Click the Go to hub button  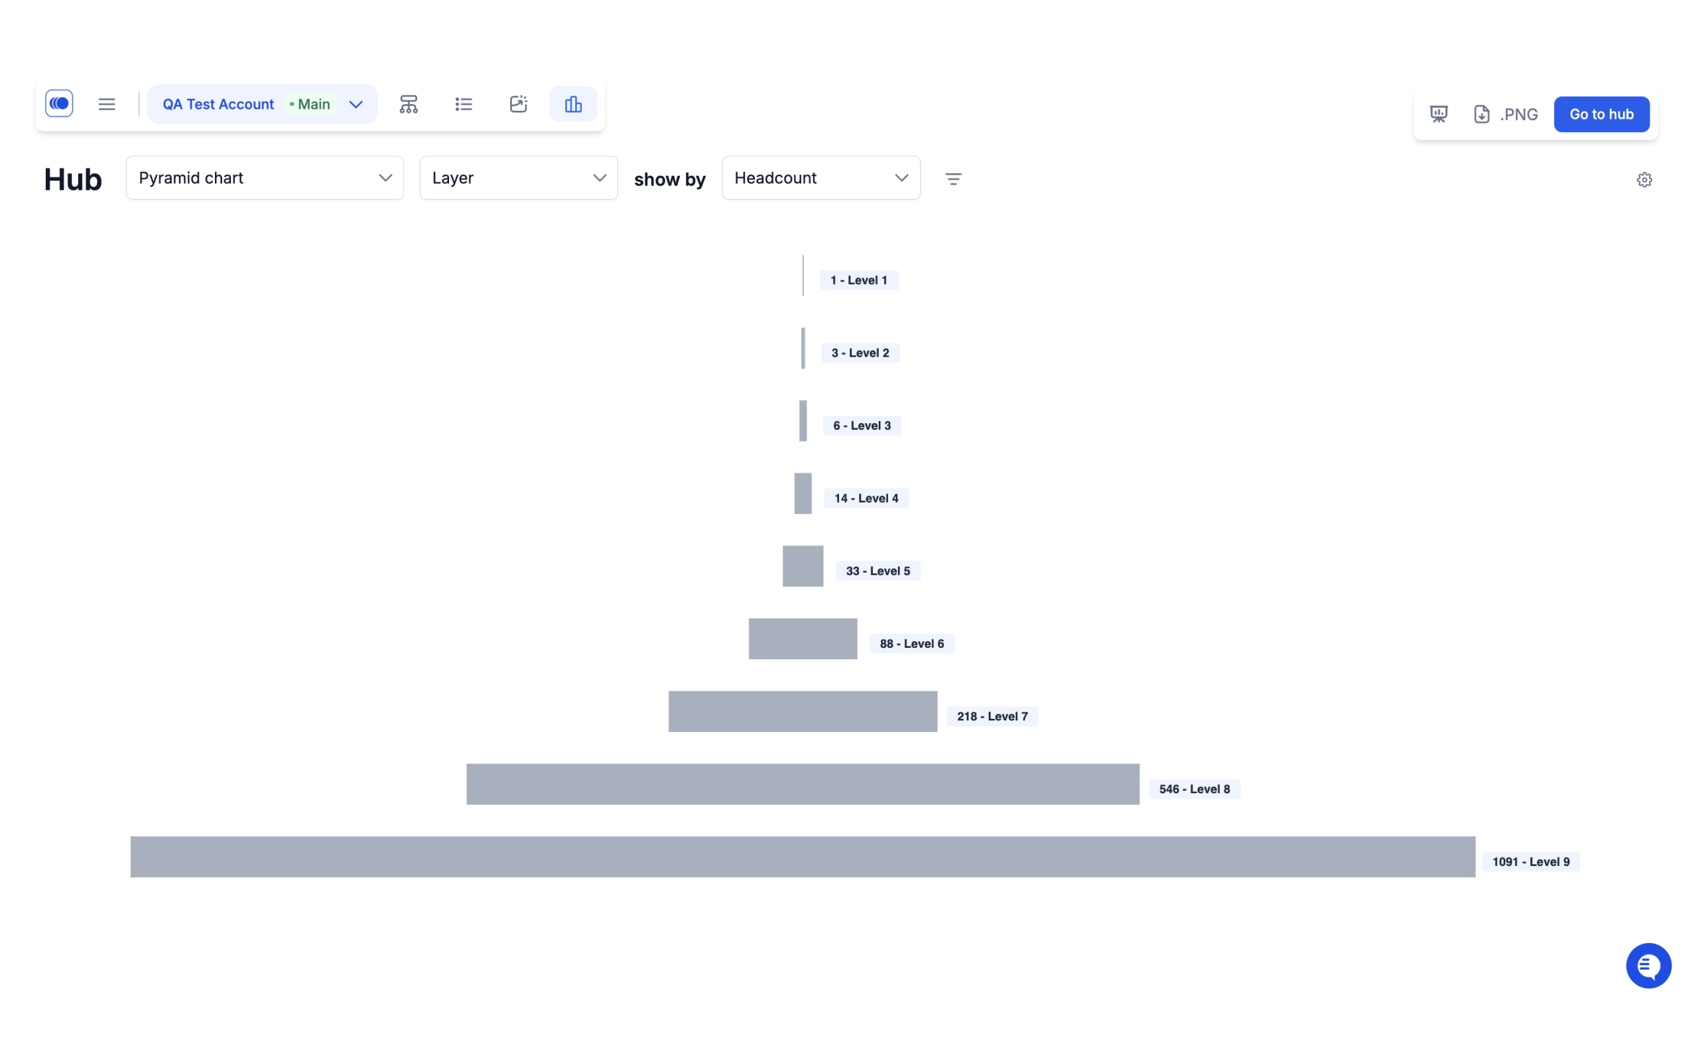point(1601,113)
